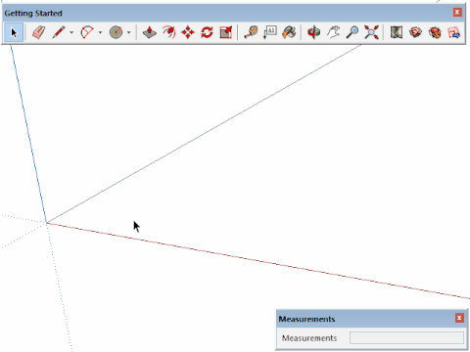Screen dimensions: 470x352
Task: Activate the Rotate tool
Action: [x=207, y=32]
